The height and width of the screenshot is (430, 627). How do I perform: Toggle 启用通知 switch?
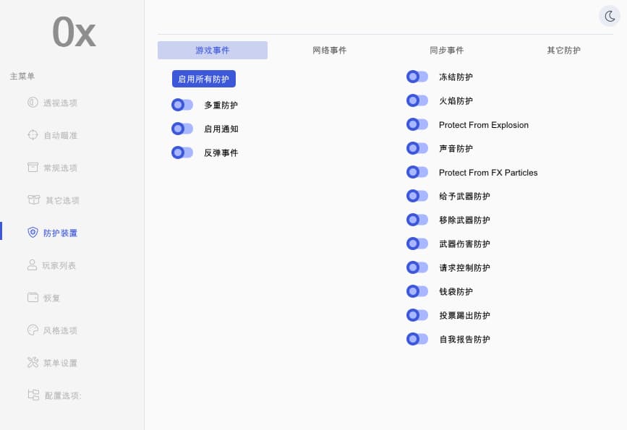point(182,129)
